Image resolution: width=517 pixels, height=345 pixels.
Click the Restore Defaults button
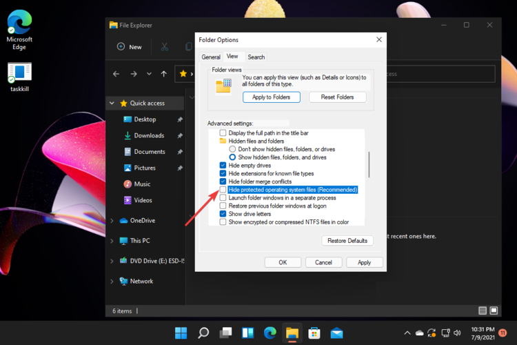[347, 241]
